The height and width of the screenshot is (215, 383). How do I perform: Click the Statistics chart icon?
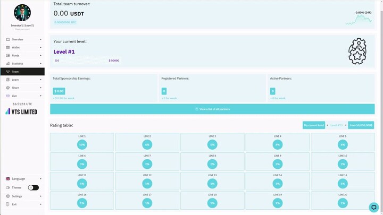pyautogui.click(x=8, y=63)
